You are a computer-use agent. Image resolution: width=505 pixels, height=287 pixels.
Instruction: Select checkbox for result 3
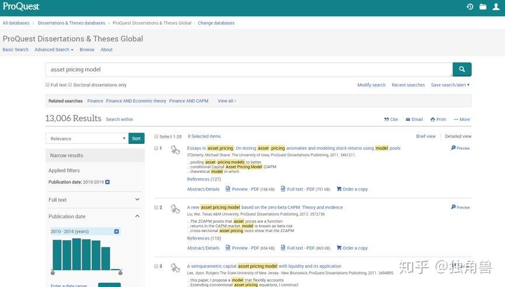[x=156, y=267]
